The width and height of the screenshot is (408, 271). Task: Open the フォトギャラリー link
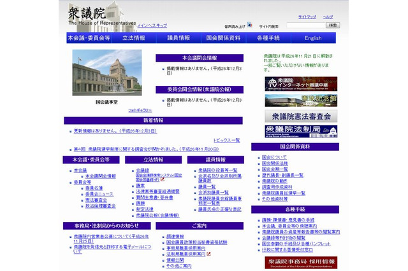(140, 110)
